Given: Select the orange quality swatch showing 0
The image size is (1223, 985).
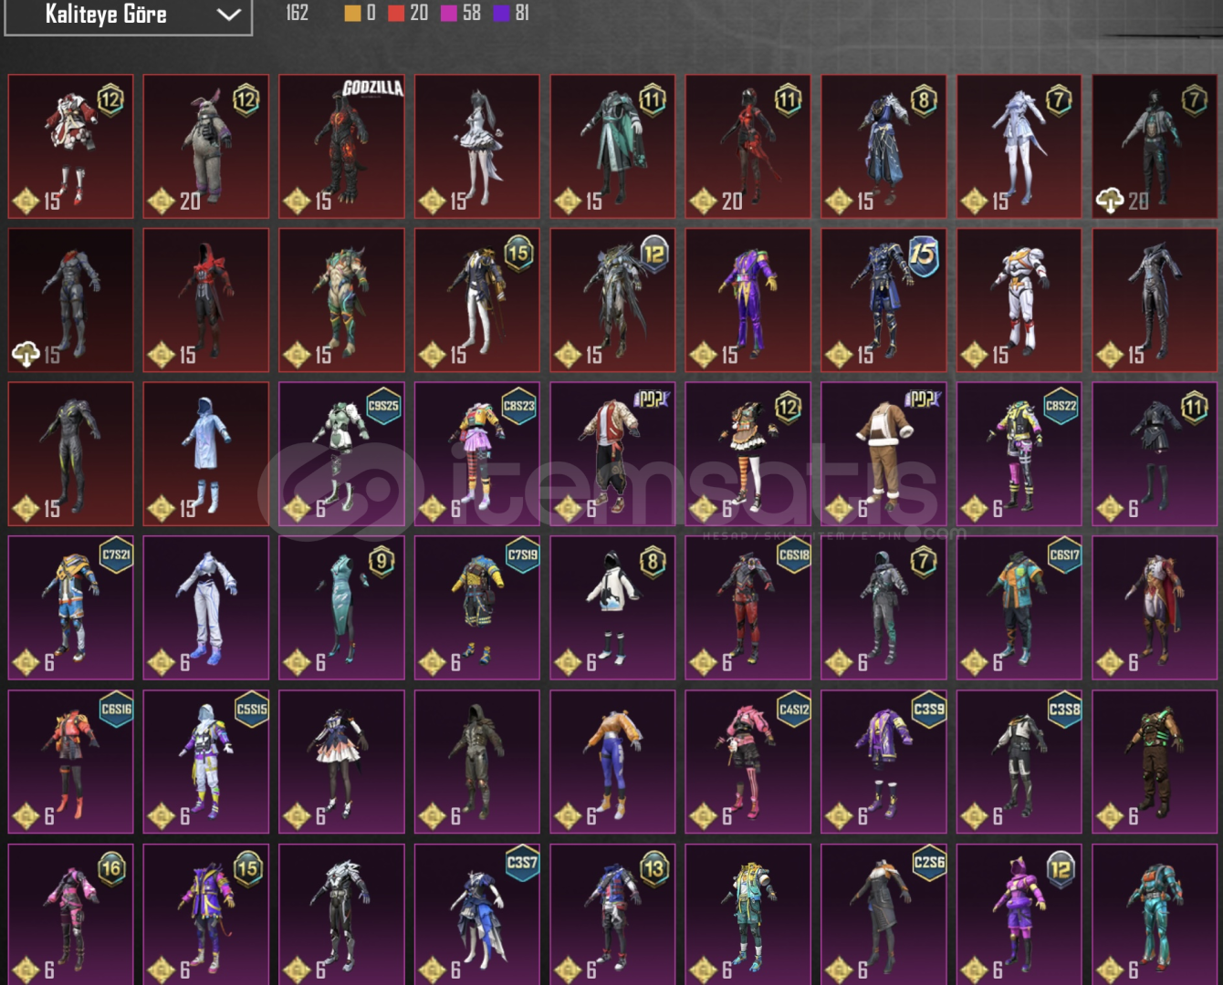Looking at the screenshot, I should click(352, 13).
